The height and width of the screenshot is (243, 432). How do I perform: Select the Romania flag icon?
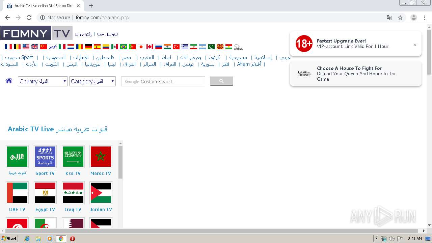pyautogui.click(x=80, y=47)
